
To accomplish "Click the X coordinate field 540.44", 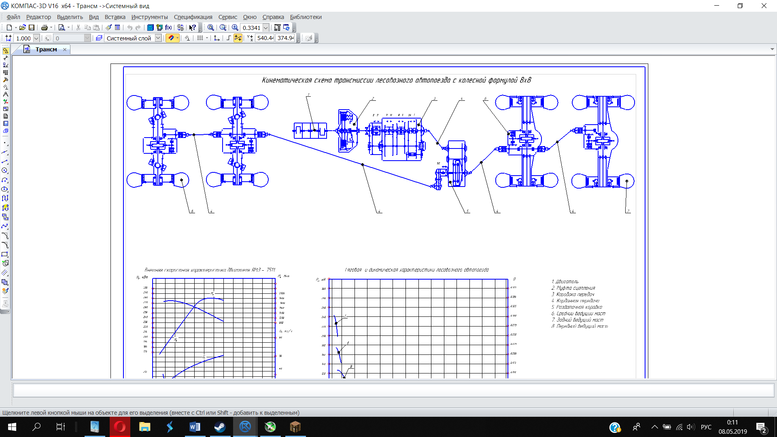I will tap(265, 38).
